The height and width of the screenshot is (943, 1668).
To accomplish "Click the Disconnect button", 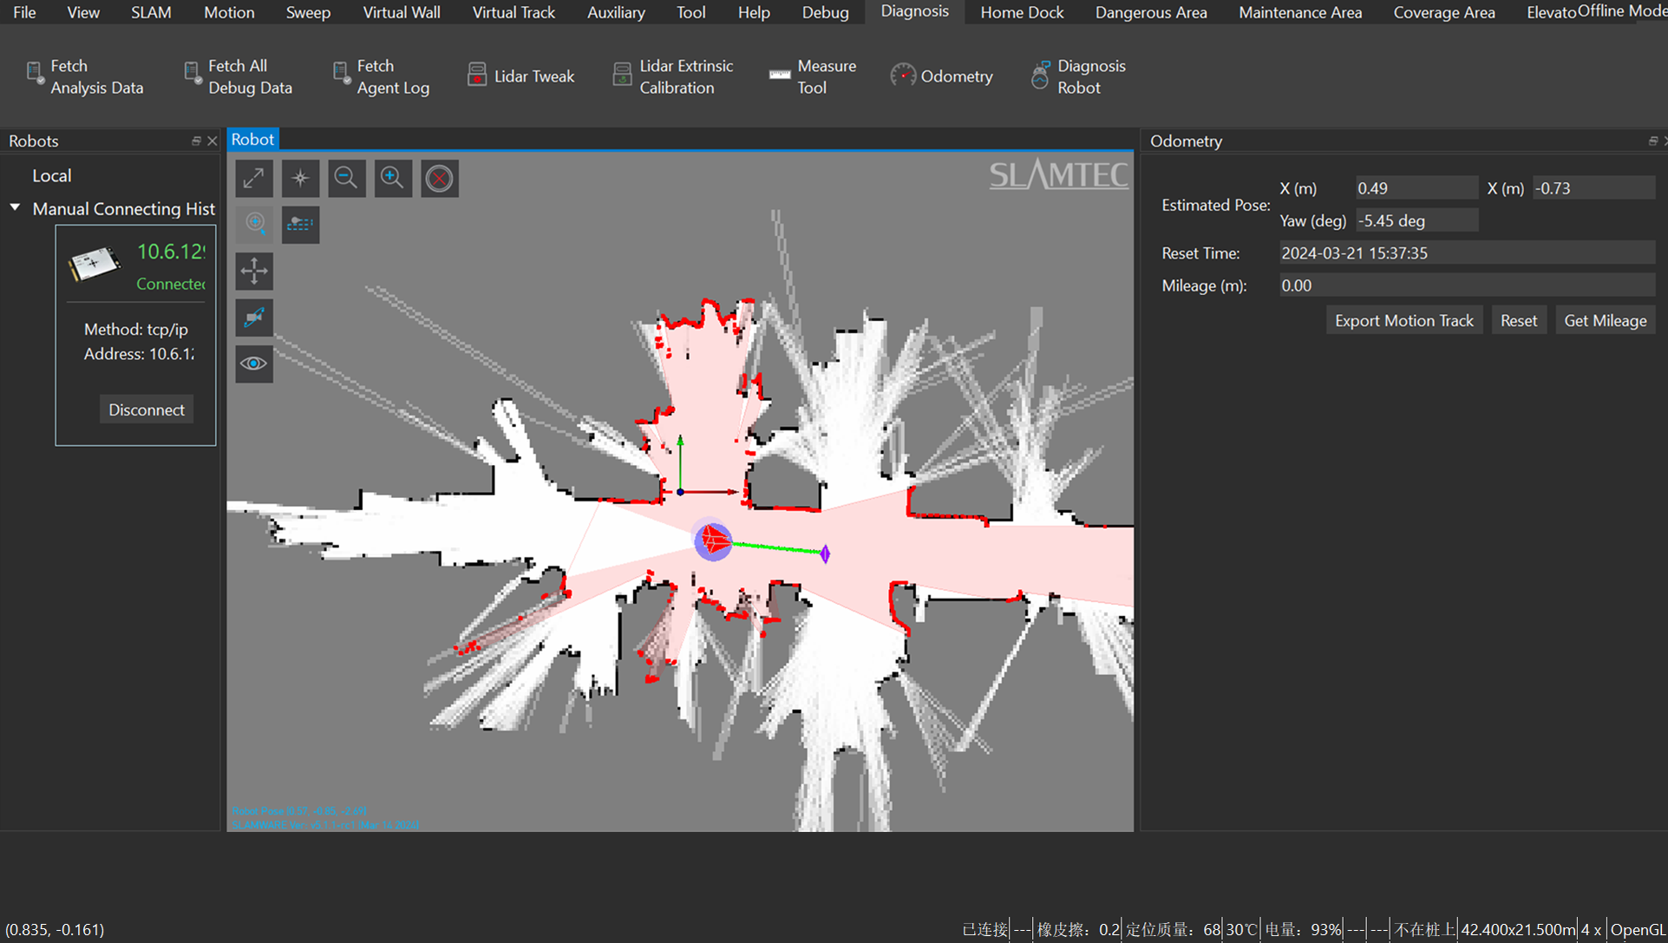I will [x=147, y=409].
